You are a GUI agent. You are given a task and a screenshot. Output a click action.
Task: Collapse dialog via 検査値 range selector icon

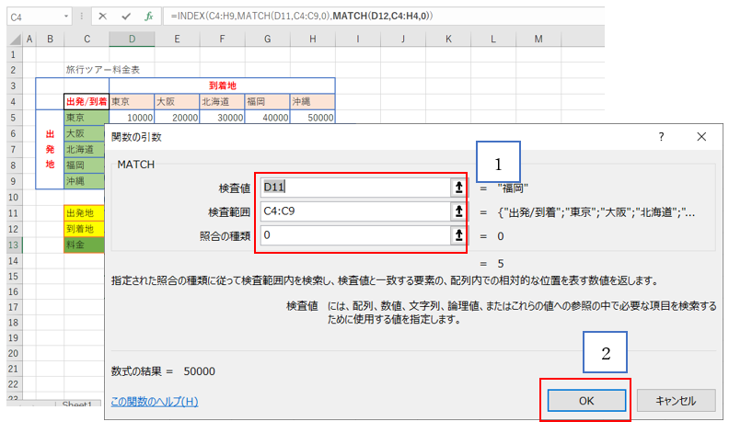pos(457,188)
